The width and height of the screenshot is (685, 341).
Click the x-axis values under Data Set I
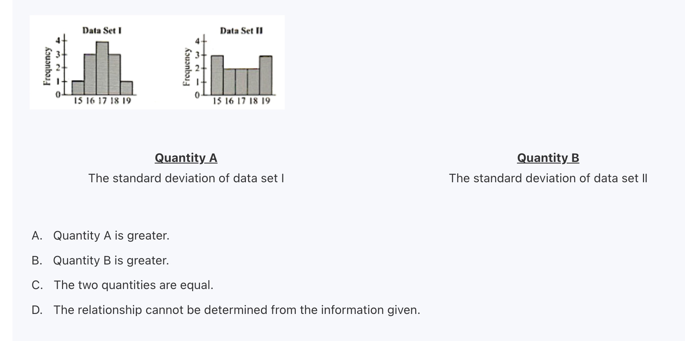coord(102,101)
